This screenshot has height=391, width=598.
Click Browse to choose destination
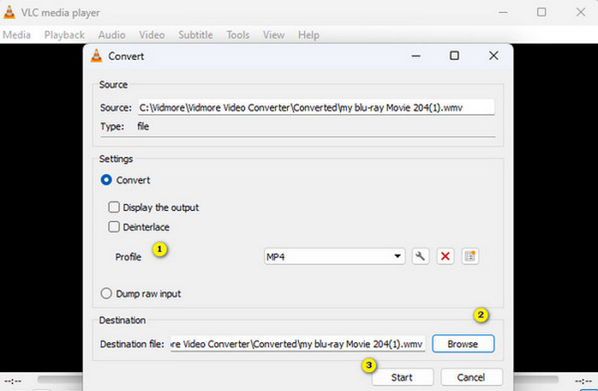tap(462, 343)
